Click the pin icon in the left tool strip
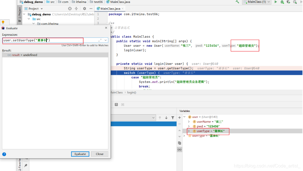Screen dimensions: 303x171 25,165
